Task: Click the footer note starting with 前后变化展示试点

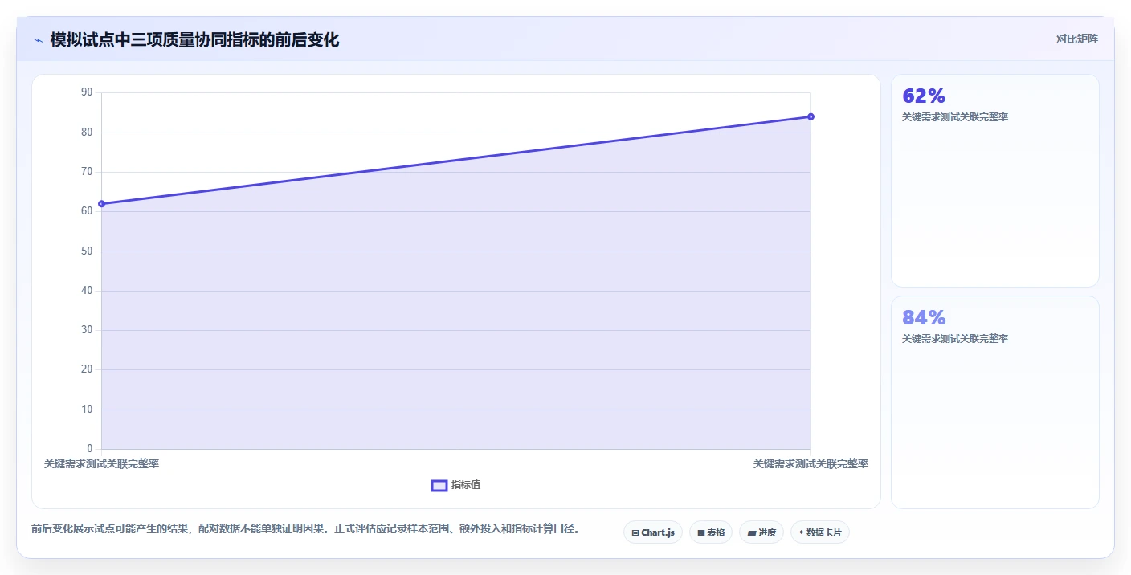Action: coord(305,529)
